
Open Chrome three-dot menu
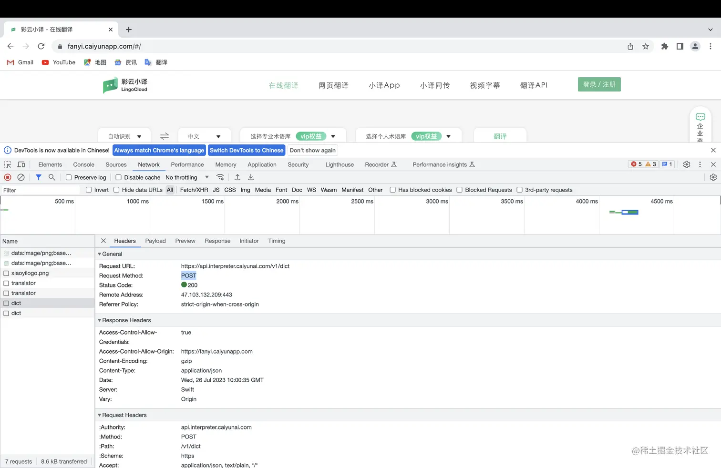[711, 46]
